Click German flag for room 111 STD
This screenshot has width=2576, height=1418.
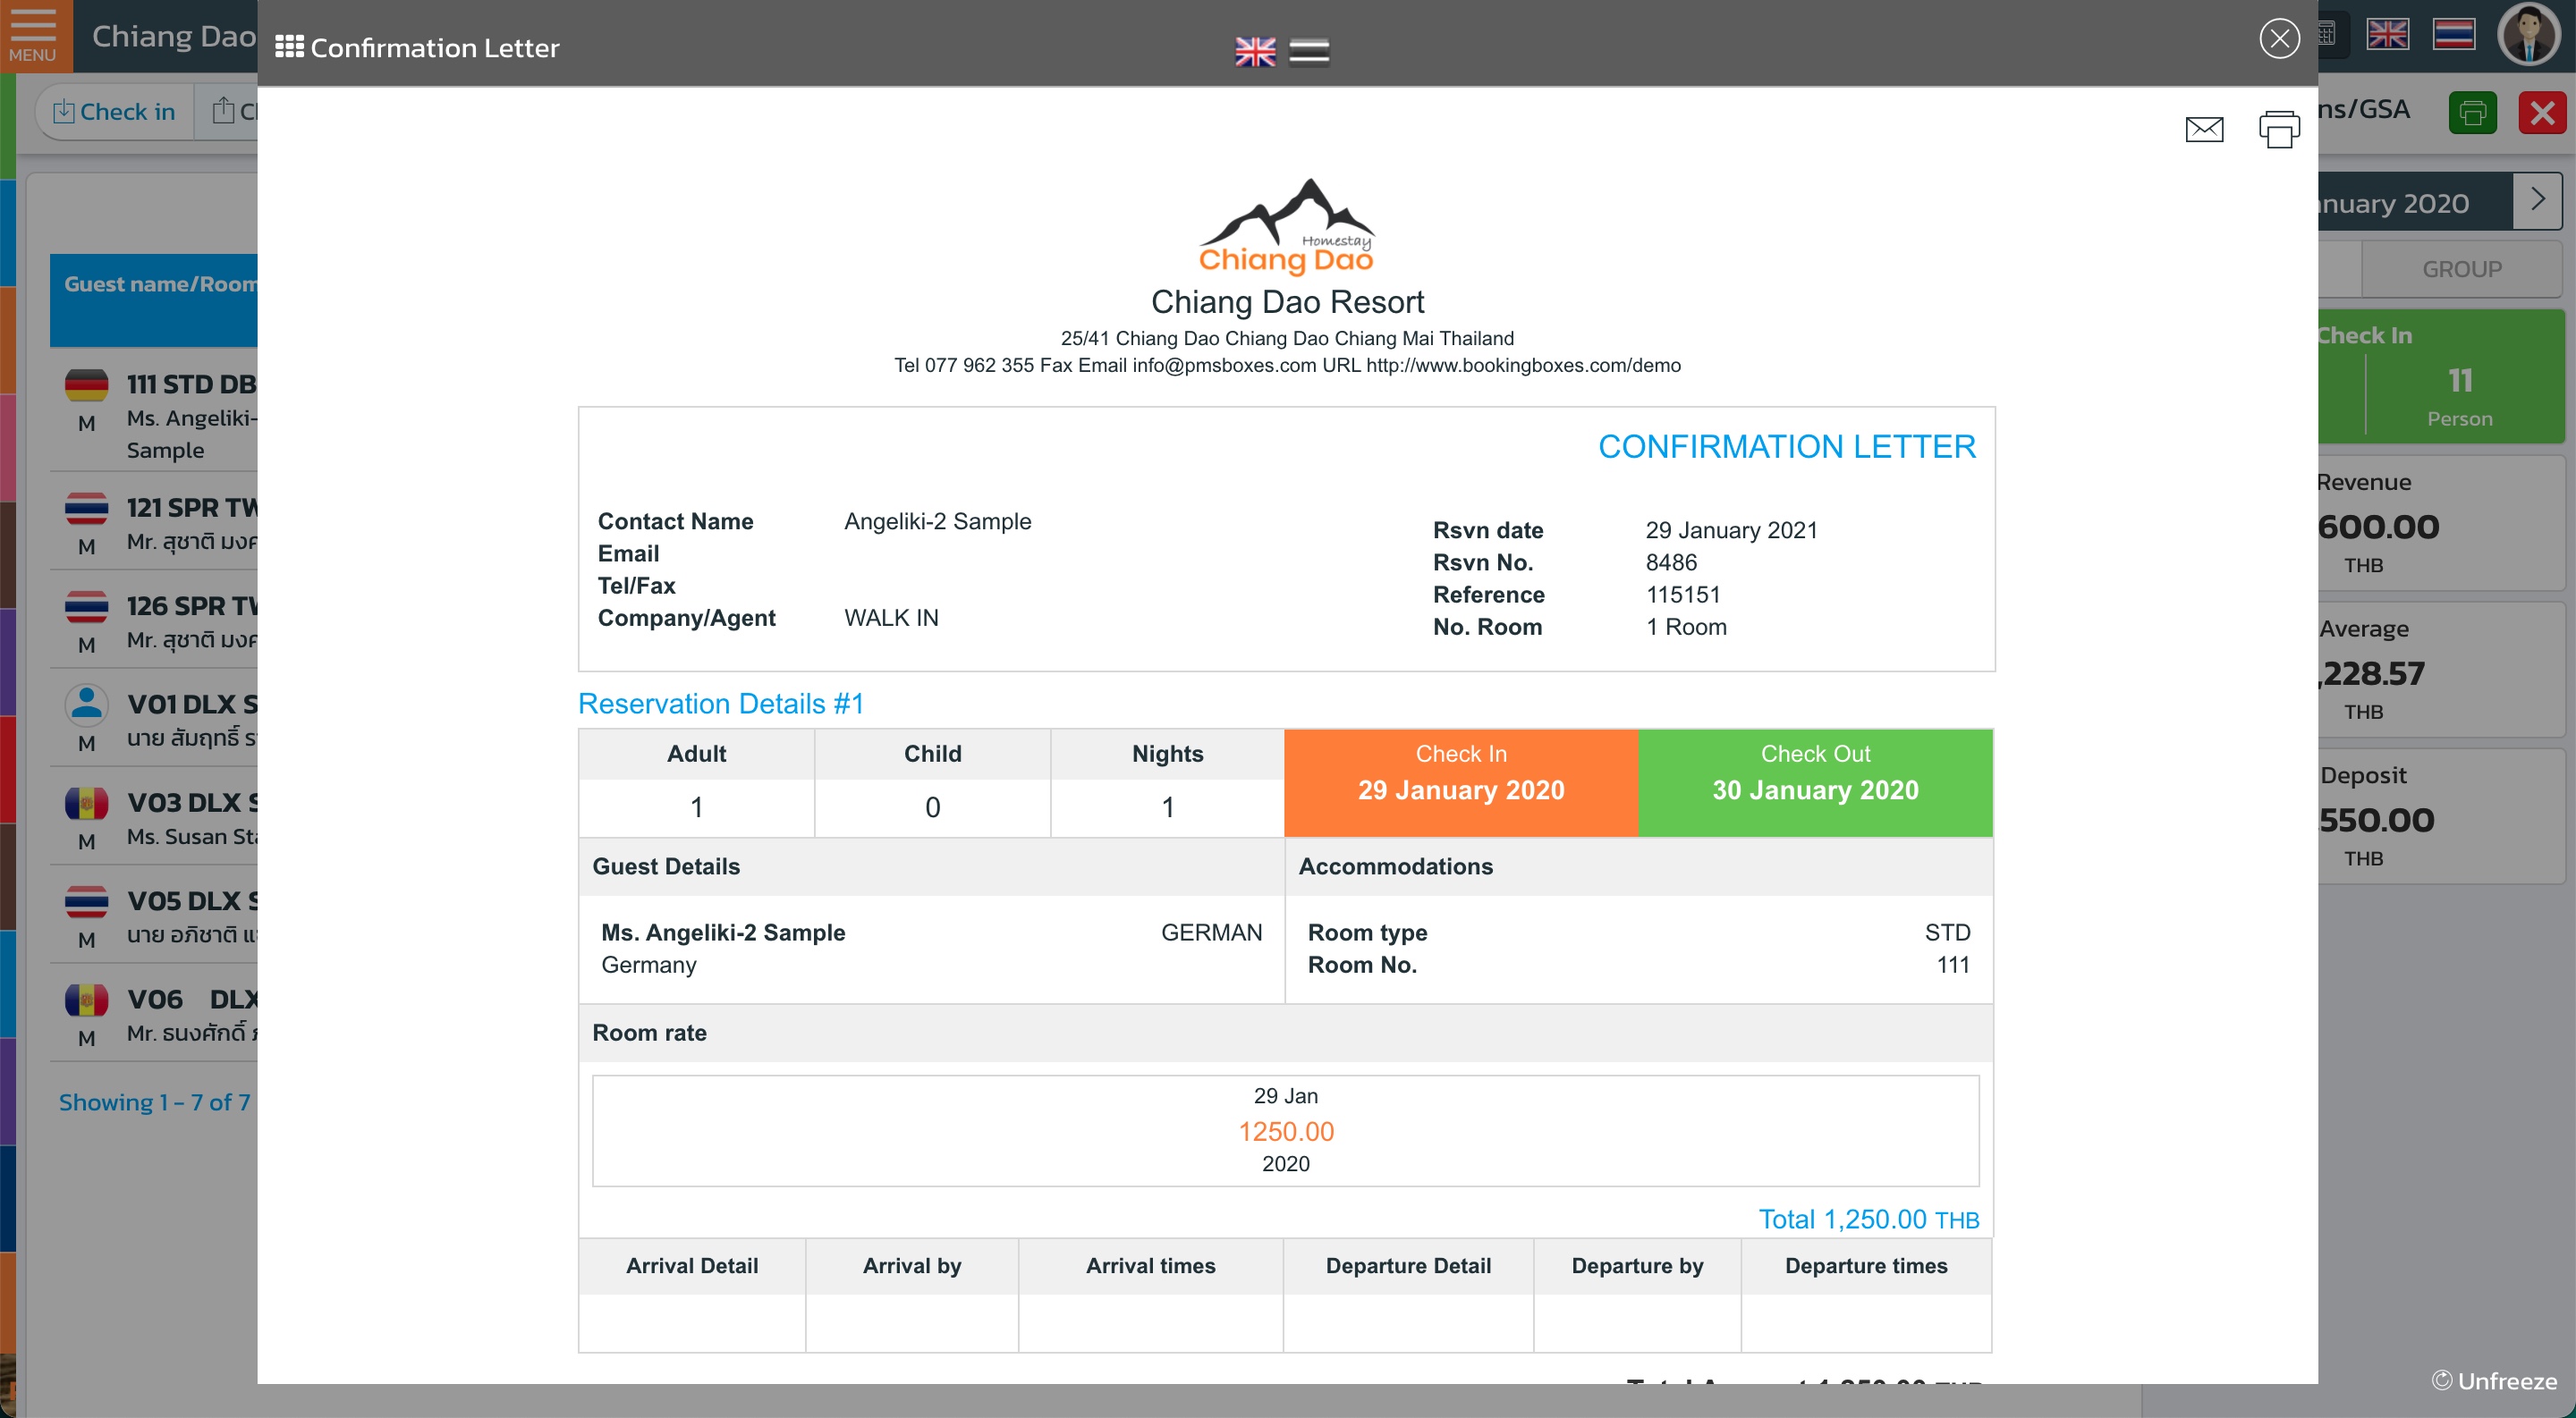point(87,384)
